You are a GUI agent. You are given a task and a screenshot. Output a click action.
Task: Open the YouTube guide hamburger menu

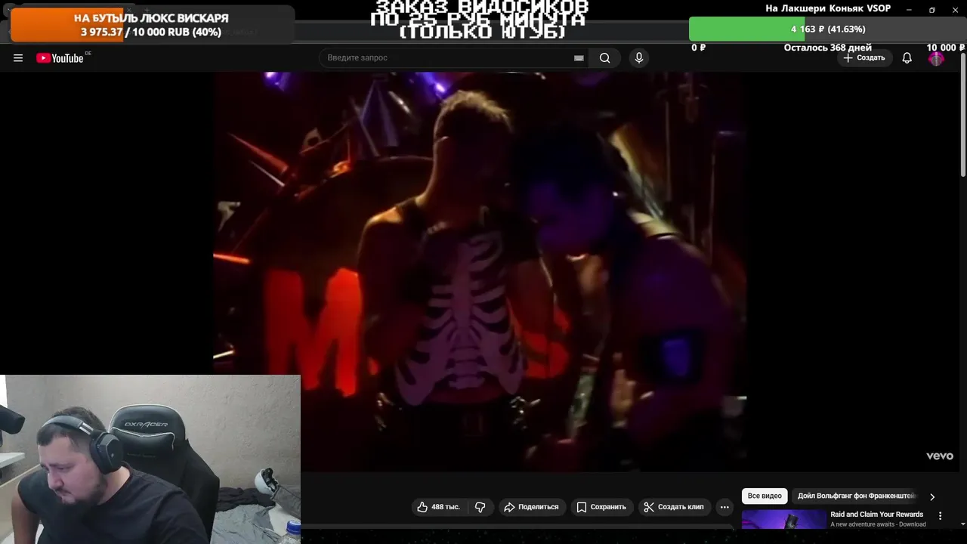18,58
